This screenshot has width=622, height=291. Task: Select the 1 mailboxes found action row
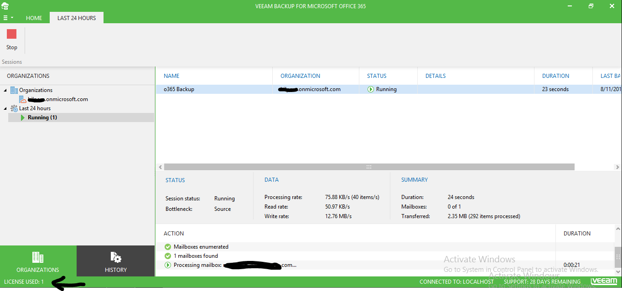click(x=385, y=256)
